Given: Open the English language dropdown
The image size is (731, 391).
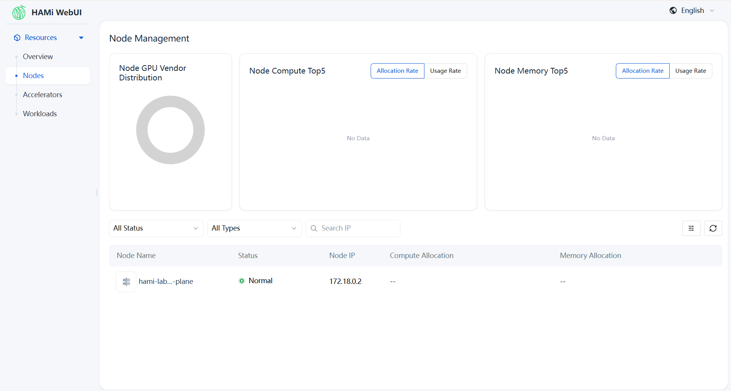Looking at the screenshot, I should click(692, 11).
